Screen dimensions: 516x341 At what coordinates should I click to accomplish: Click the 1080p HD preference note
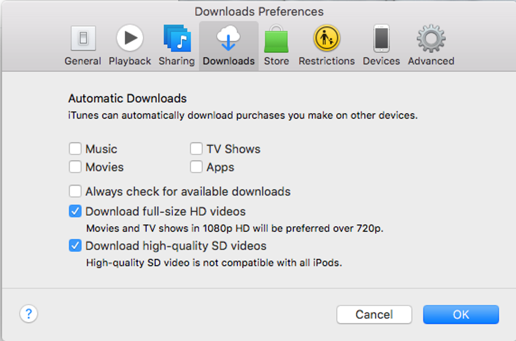pyautogui.click(x=235, y=228)
